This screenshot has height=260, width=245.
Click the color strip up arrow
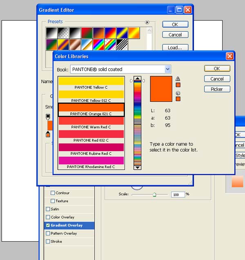[x=137, y=78]
